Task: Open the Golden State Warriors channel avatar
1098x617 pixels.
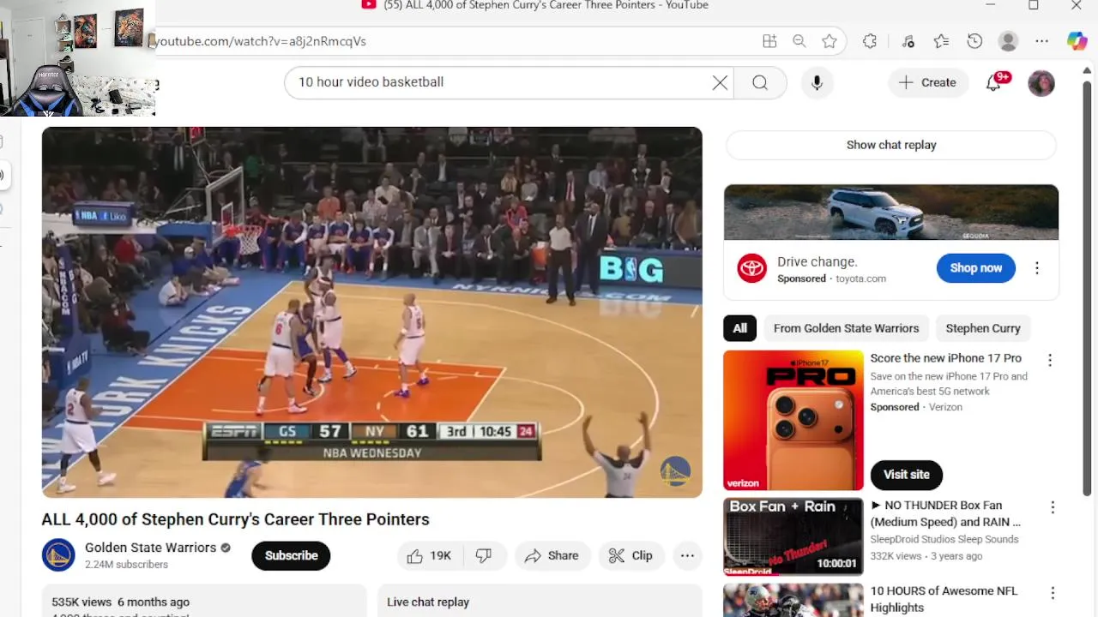Action: pos(58,555)
